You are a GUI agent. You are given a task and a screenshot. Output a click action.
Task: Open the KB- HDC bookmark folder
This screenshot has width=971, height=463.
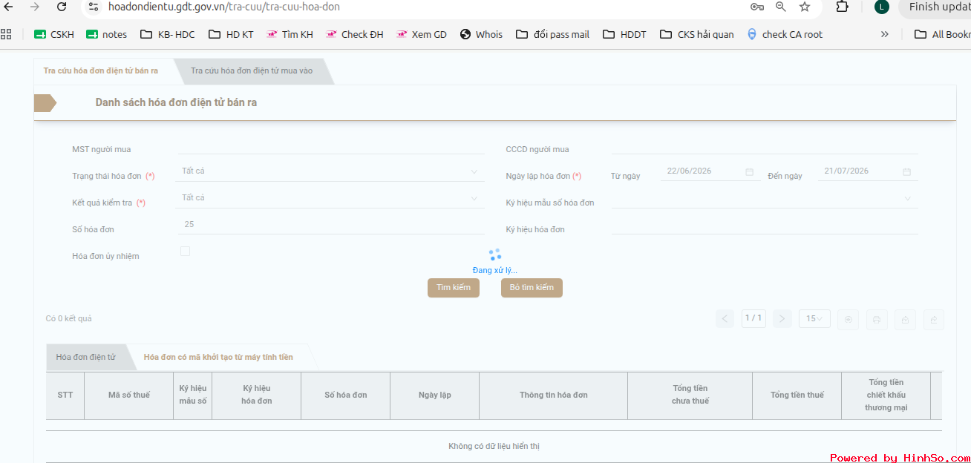pyautogui.click(x=167, y=34)
